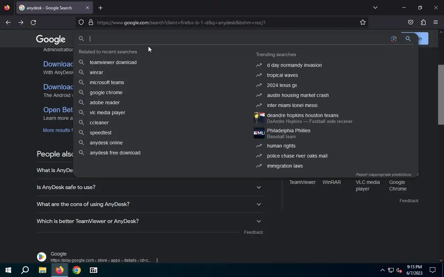Select the teamviewer download suggestion
Image resolution: width=444 pixels, height=277 pixels.
113,62
